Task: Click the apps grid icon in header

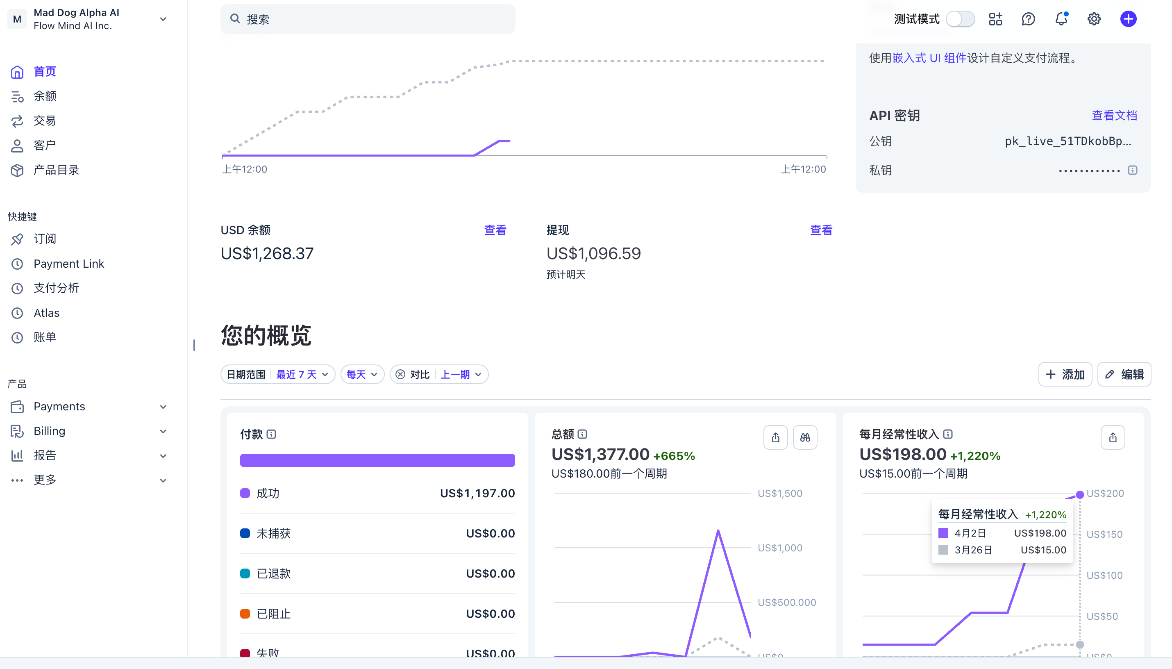Action: click(995, 19)
